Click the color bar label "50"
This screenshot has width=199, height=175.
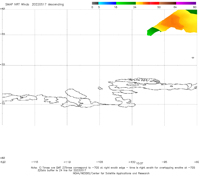(x=159, y=7)
